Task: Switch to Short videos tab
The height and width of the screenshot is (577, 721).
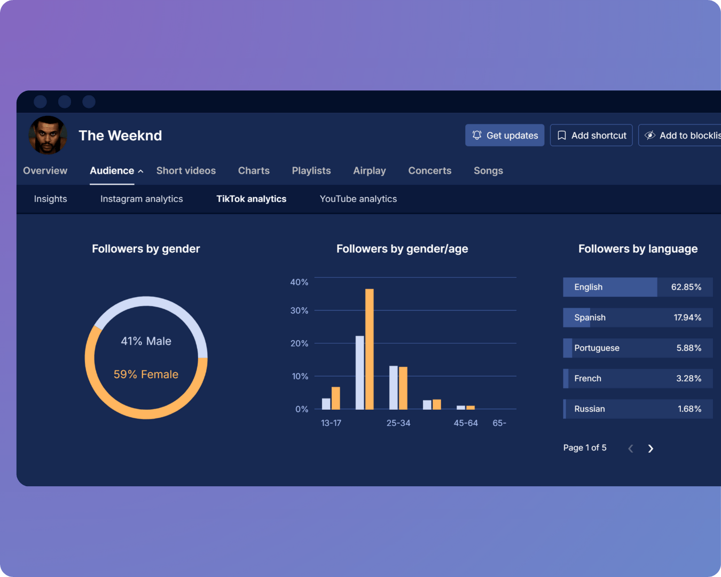Action: pyautogui.click(x=186, y=170)
